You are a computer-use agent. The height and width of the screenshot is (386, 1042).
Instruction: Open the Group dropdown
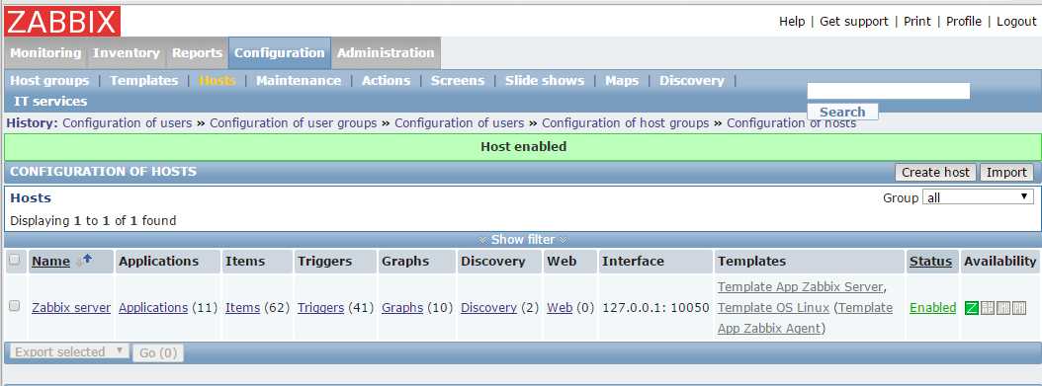point(978,197)
